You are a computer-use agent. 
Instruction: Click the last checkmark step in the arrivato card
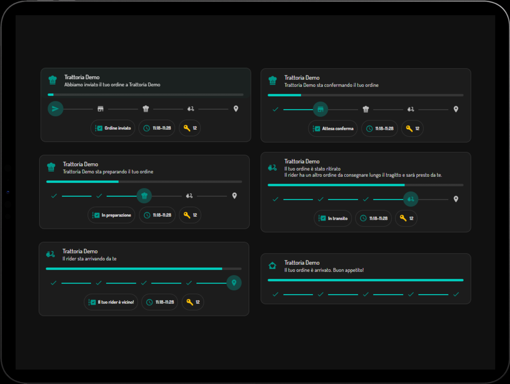point(456,294)
